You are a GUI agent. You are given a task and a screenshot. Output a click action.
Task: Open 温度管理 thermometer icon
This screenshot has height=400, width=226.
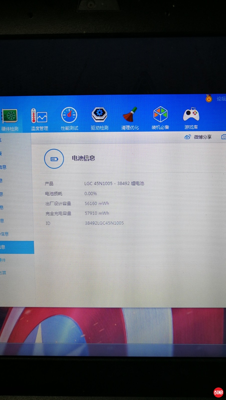coord(39,119)
